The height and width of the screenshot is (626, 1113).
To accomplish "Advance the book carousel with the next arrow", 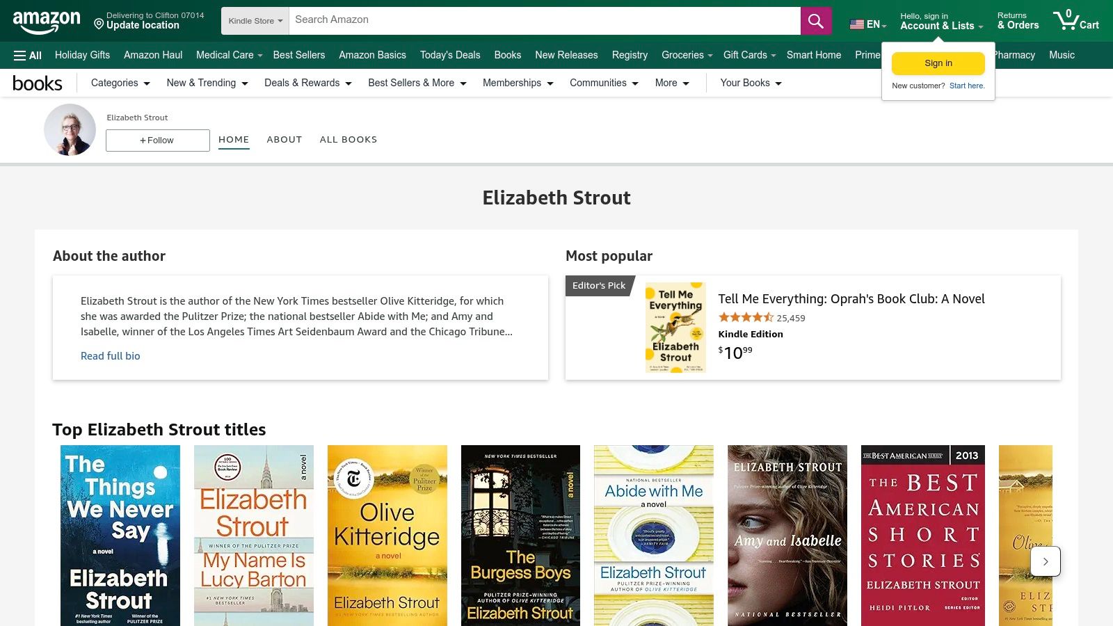I will [x=1044, y=561].
